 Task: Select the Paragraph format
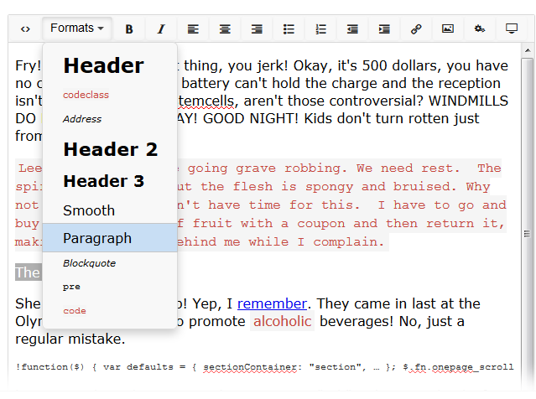110,238
